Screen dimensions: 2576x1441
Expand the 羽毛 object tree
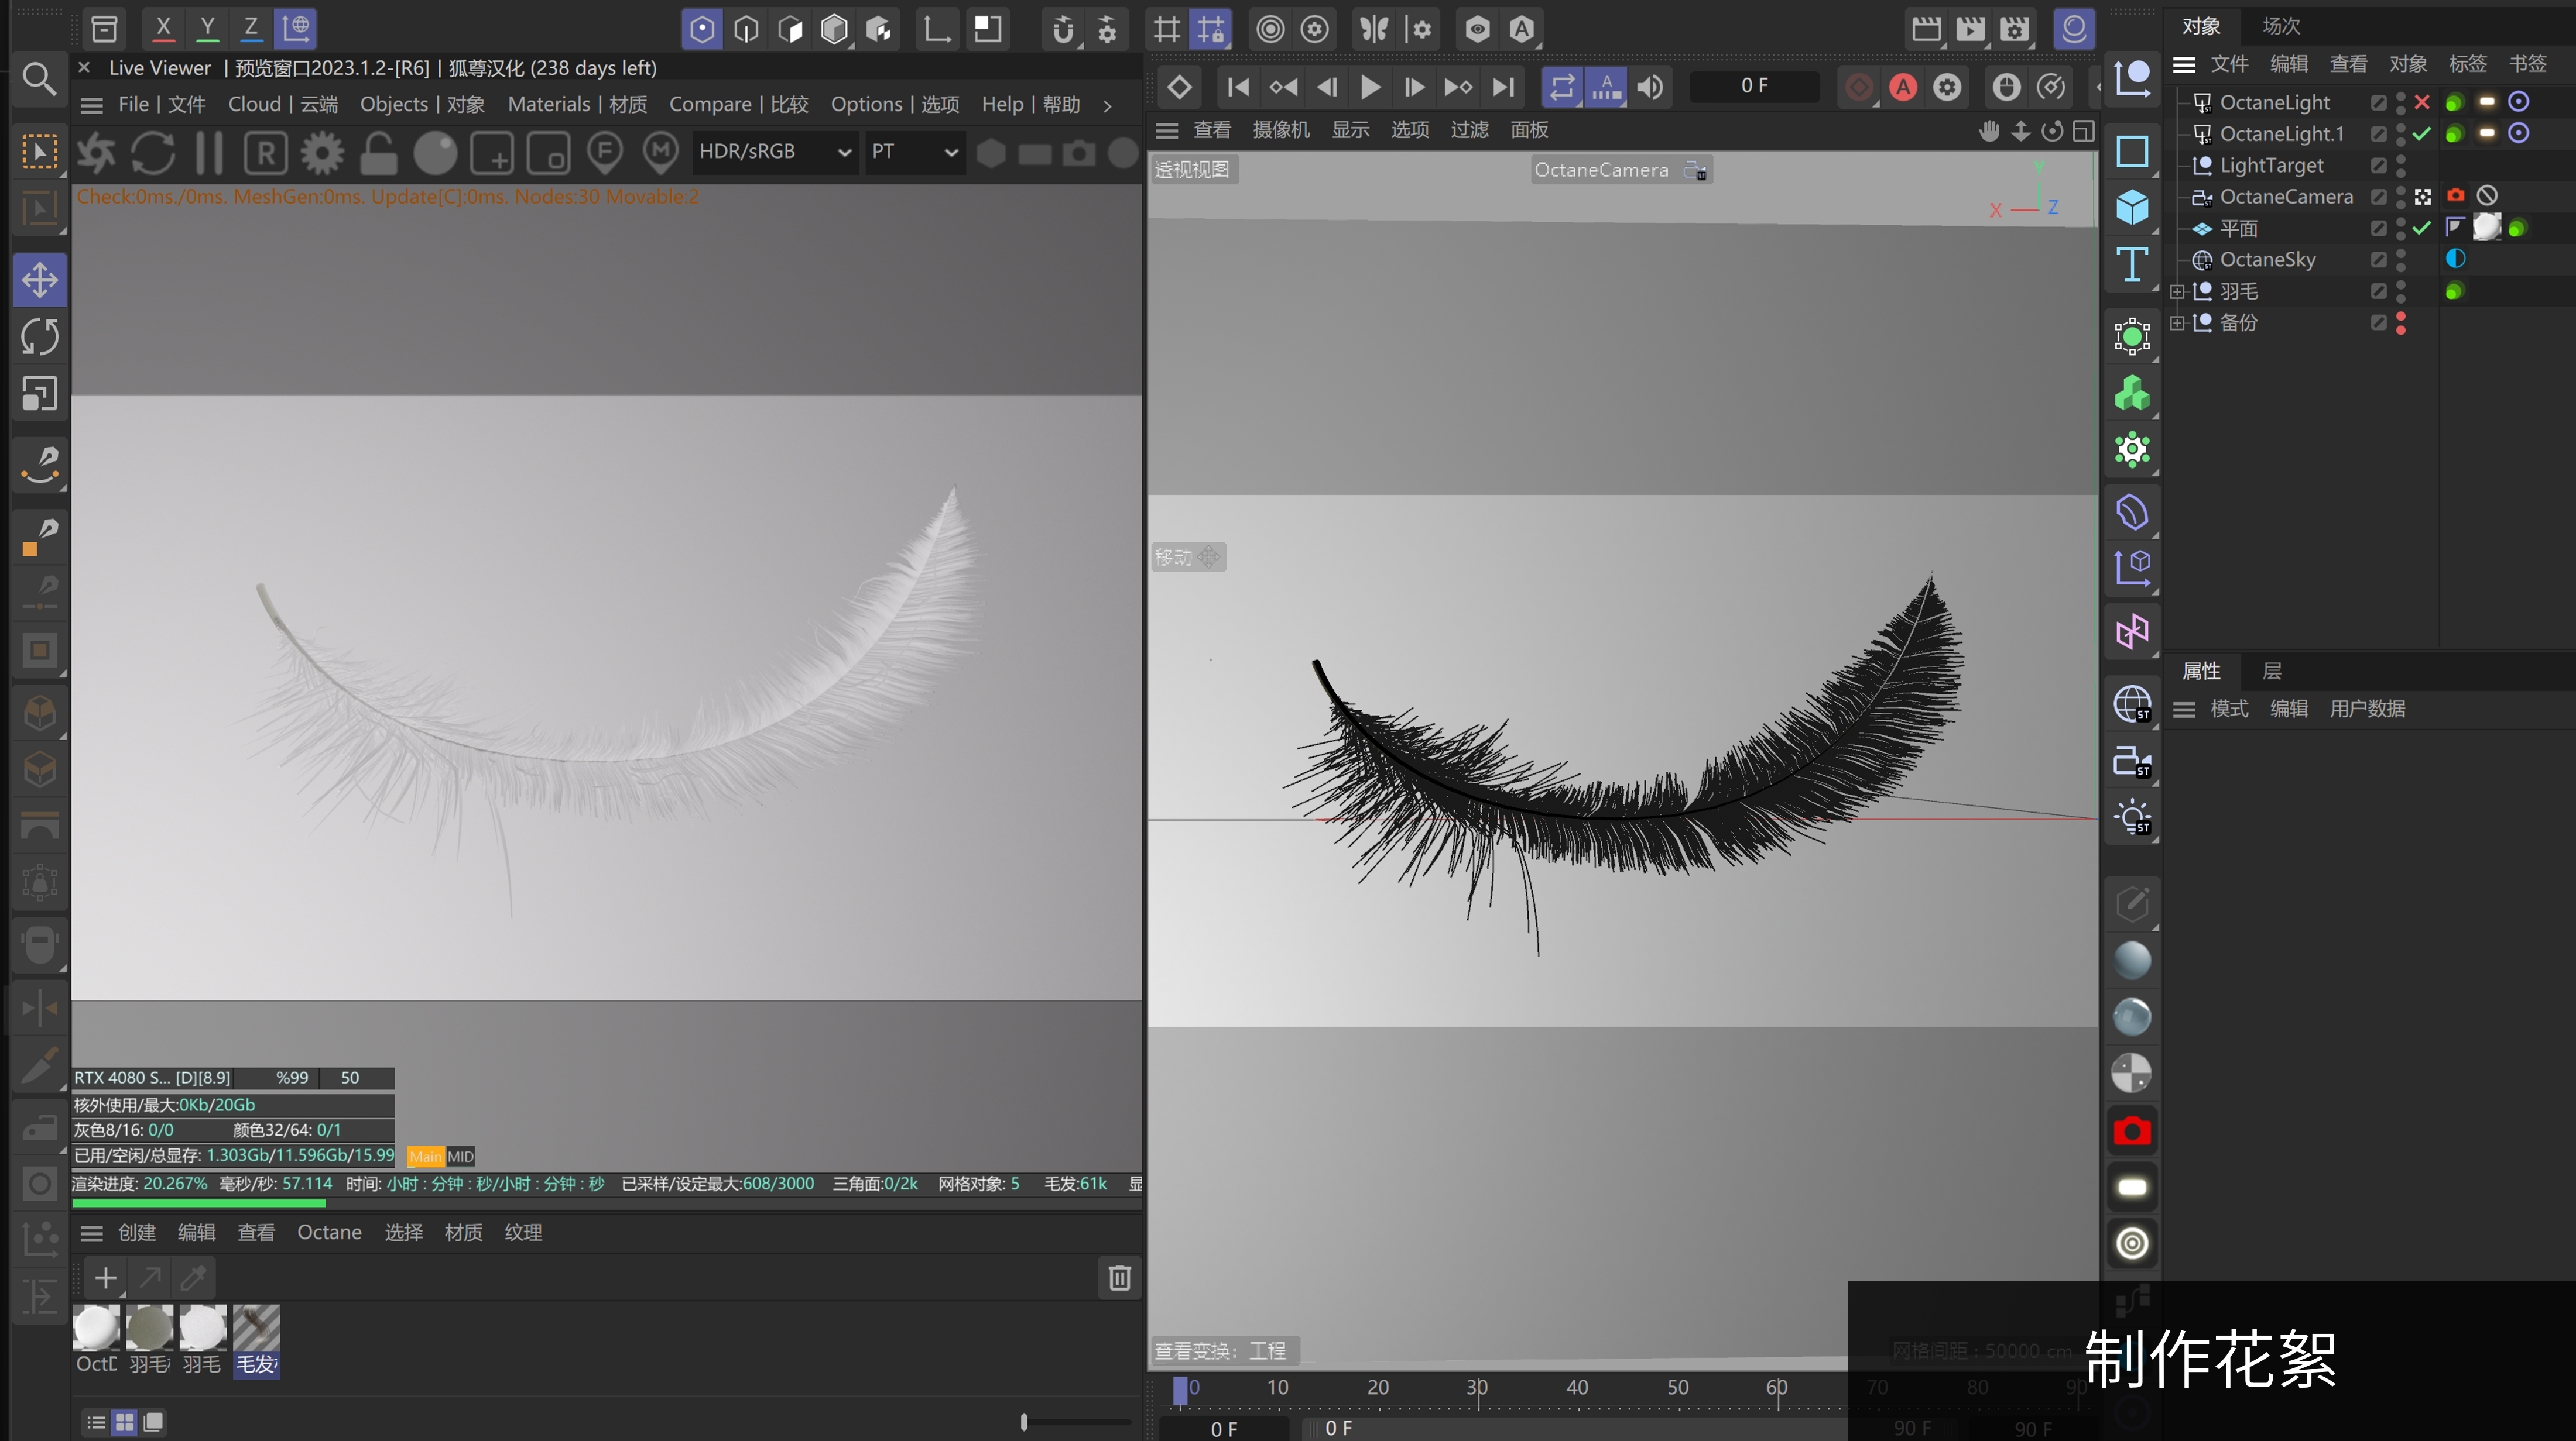tap(2176, 292)
